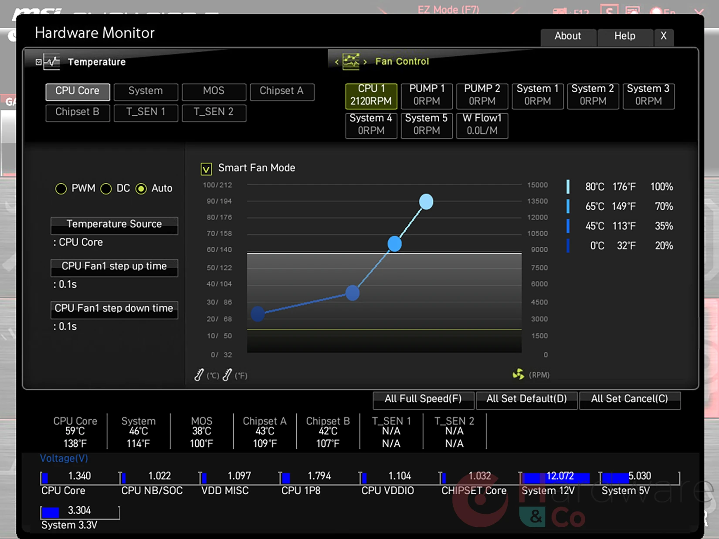The height and width of the screenshot is (539, 719).
Task: Select the System 4 fan button
Action: click(x=371, y=125)
